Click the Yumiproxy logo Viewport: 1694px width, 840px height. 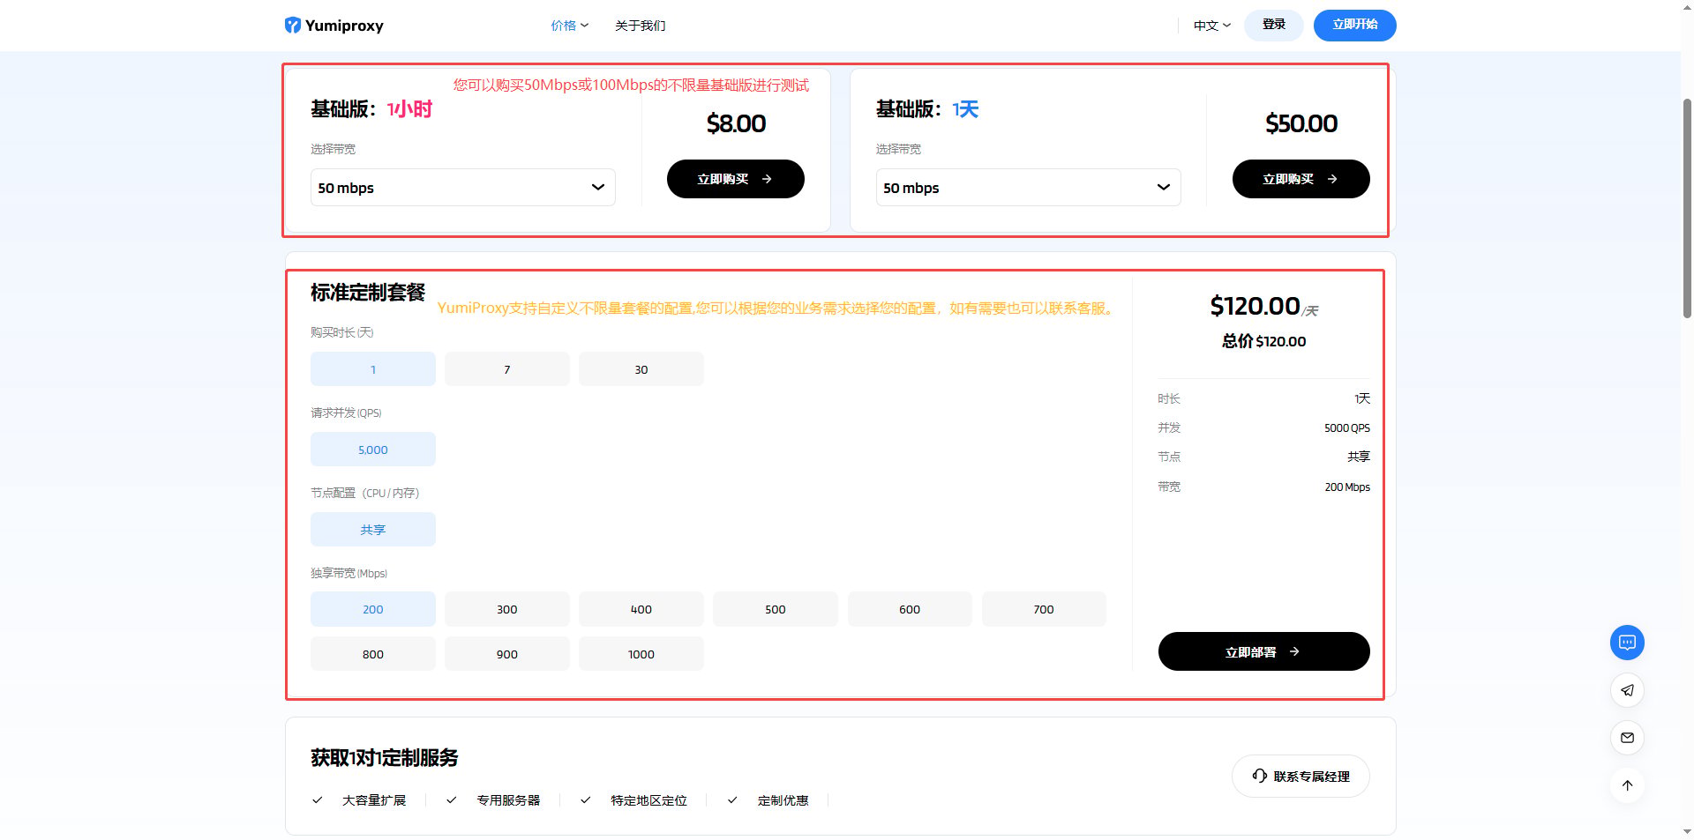point(334,26)
